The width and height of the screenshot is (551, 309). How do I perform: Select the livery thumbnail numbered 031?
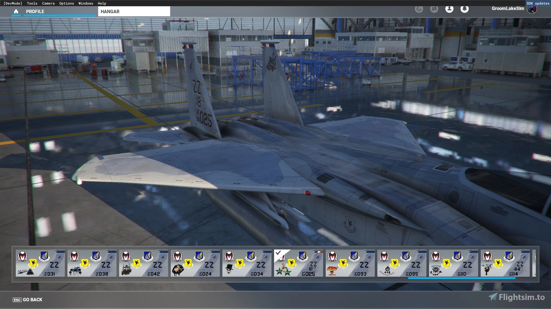point(40,263)
